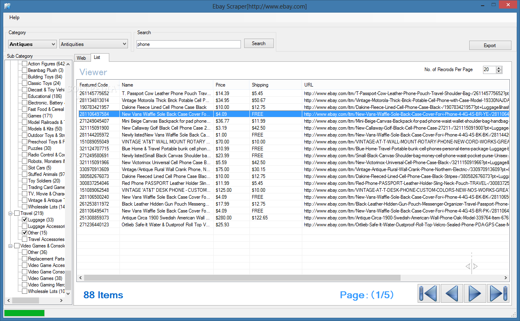Click the Educational (186) tree item
The width and height of the screenshot is (520, 321).
tap(45, 96)
